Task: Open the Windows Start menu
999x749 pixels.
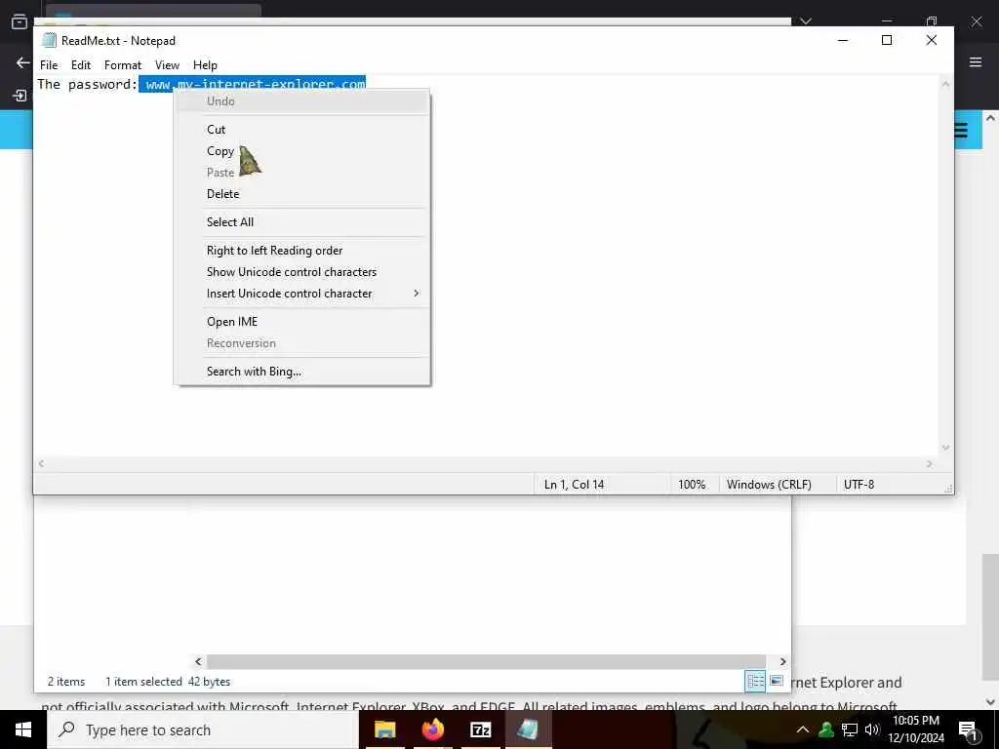Action: click(x=23, y=729)
